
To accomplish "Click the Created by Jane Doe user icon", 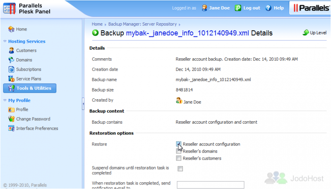I will (179, 100).
